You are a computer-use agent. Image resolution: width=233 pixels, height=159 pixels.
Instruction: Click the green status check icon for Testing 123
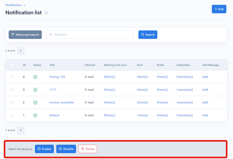pos(35,77)
